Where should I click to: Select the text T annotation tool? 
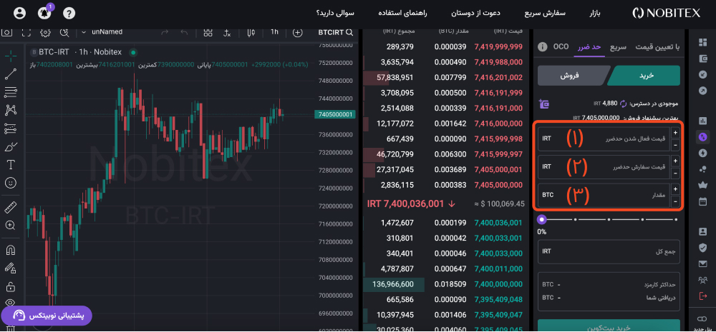tap(11, 164)
